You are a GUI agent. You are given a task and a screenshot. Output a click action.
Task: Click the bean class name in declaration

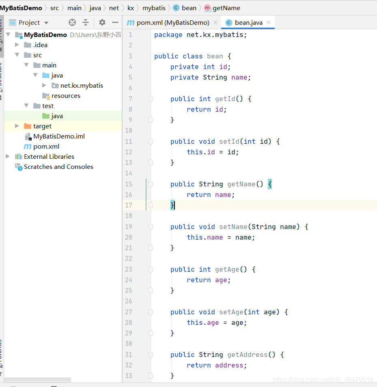tap(215, 56)
